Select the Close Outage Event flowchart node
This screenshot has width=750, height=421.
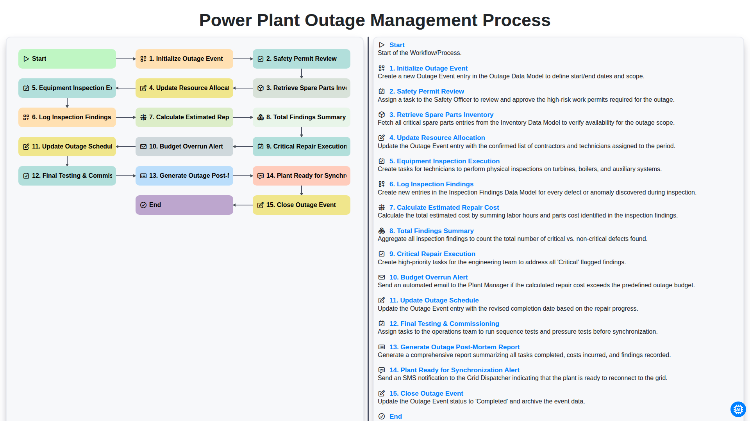coord(302,205)
